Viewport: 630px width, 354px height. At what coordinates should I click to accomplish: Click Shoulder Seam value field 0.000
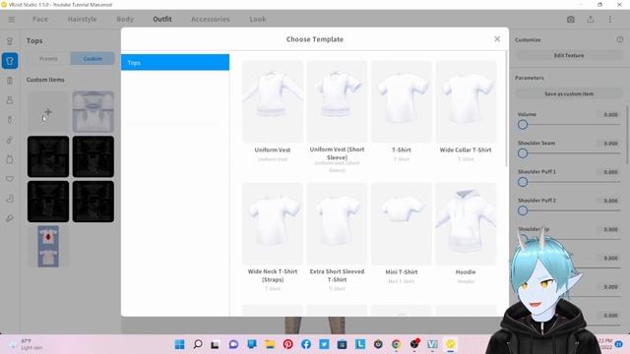(x=610, y=144)
